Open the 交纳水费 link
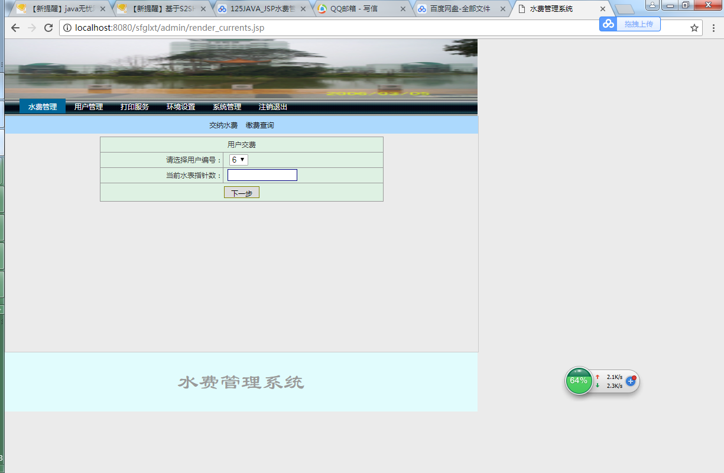Image resolution: width=724 pixels, height=473 pixels. (223, 125)
